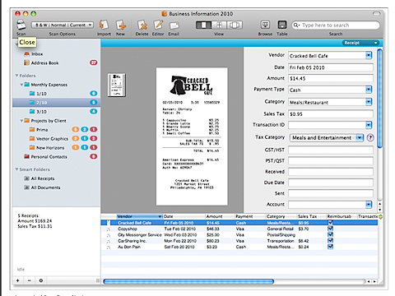The image size is (395, 296).
Task: Open the Editor tool
Action: click(x=158, y=25)
